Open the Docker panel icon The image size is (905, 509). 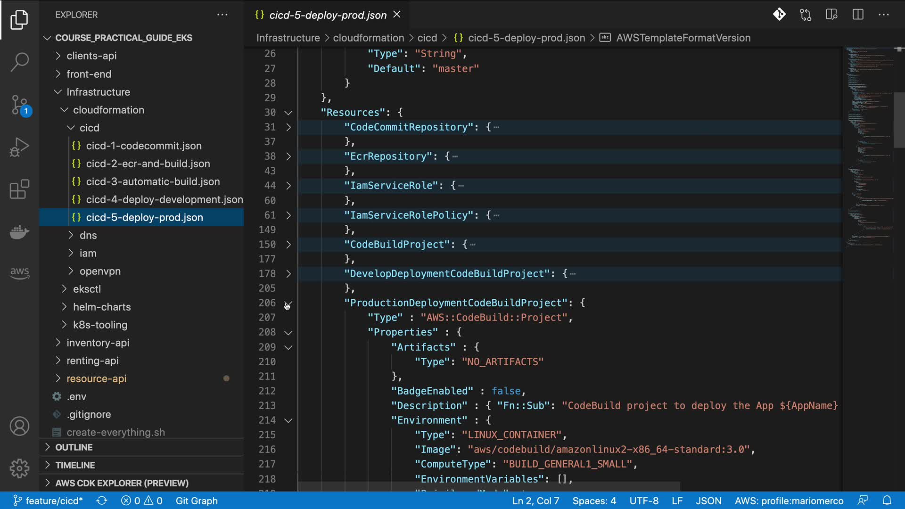pos(19,232)
